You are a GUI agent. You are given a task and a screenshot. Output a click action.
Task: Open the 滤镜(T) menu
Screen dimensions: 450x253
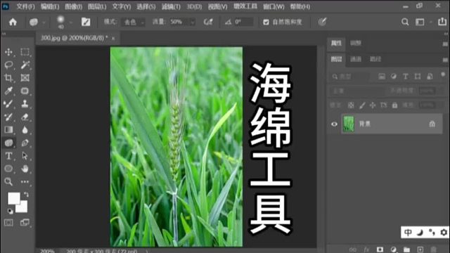click(171, 6)
